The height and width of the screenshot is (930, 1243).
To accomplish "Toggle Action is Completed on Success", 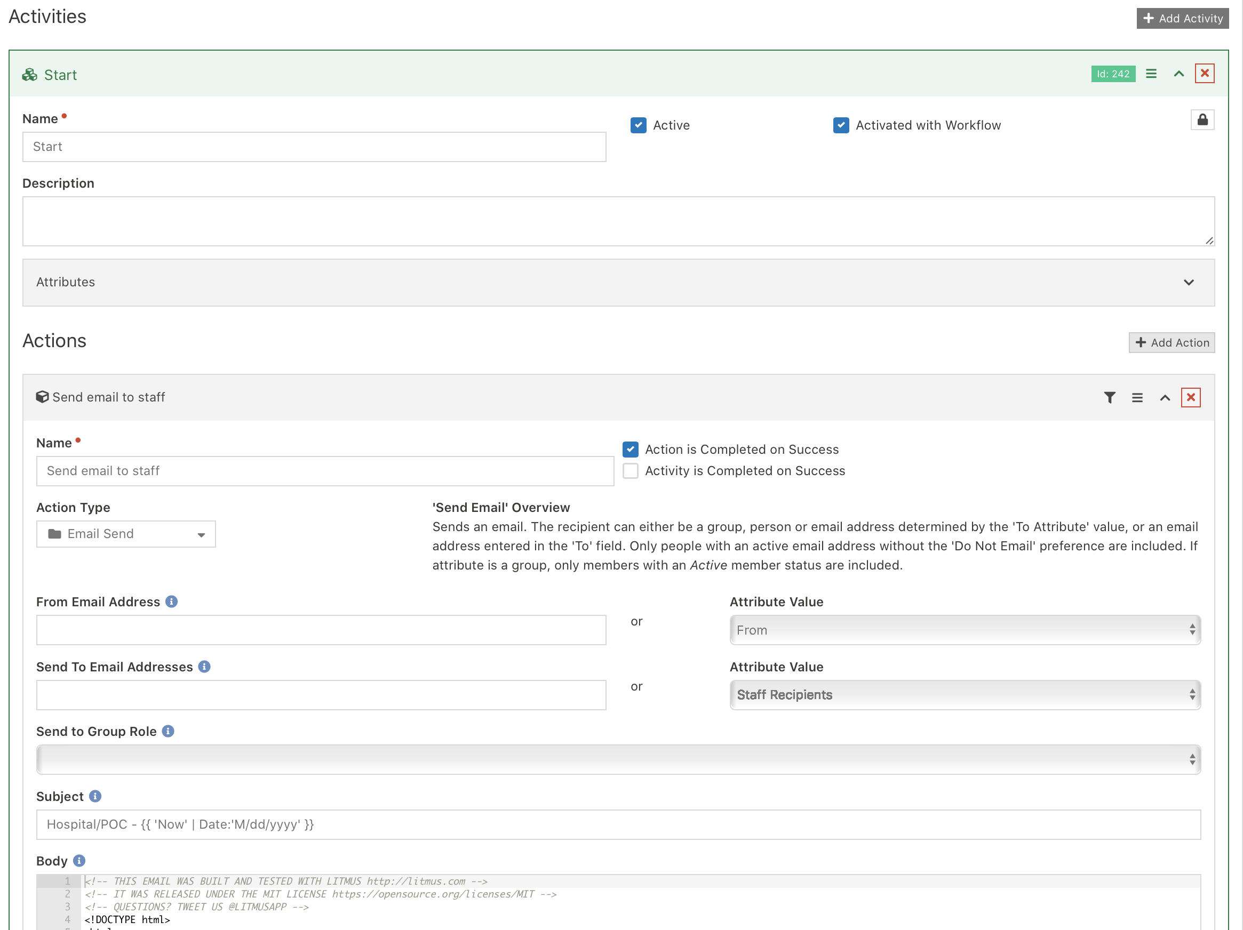I will tap(630, 450).
